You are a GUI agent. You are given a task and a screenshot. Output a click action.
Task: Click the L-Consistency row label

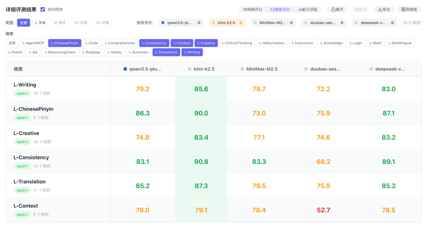click(31, 157)
